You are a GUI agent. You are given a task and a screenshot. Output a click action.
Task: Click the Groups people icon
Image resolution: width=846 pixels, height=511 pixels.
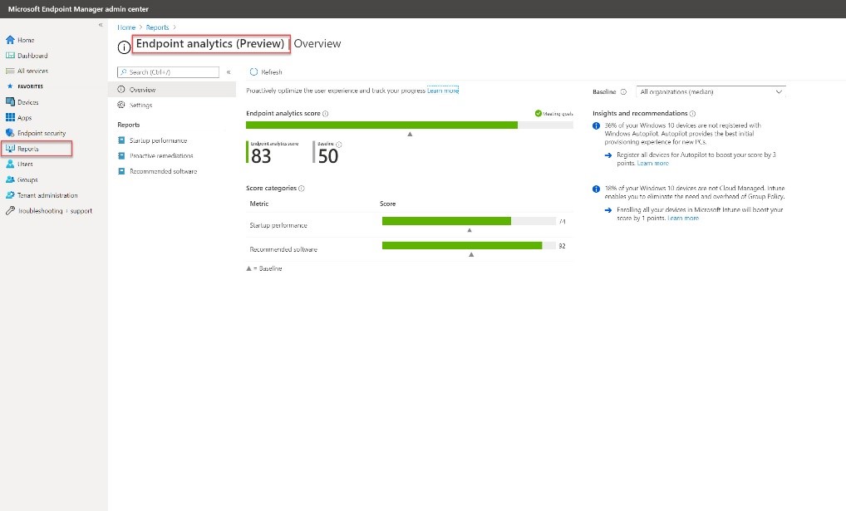(x=10, y=179)
